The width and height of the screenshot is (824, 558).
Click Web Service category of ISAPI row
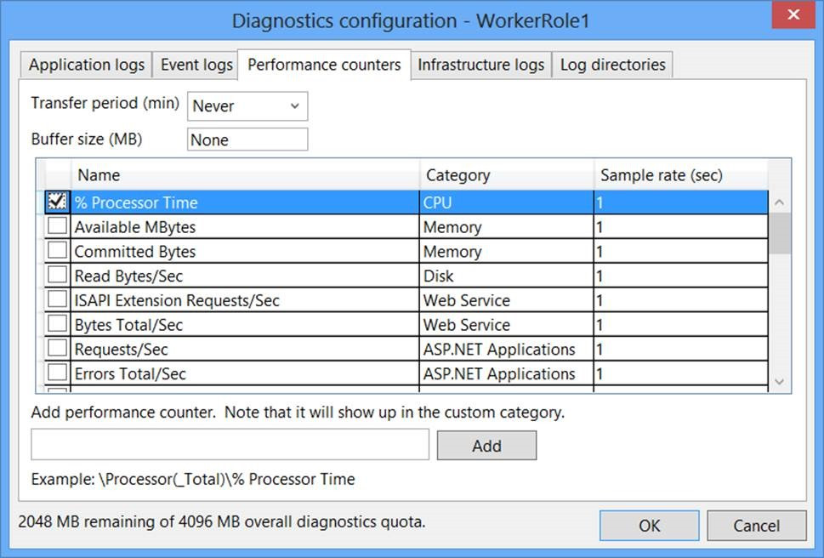point(507,300)
